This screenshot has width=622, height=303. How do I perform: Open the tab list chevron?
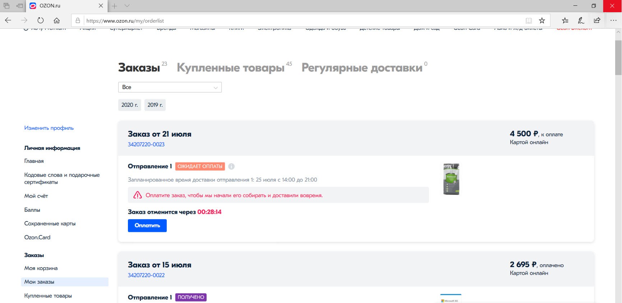tap(127, 6)
